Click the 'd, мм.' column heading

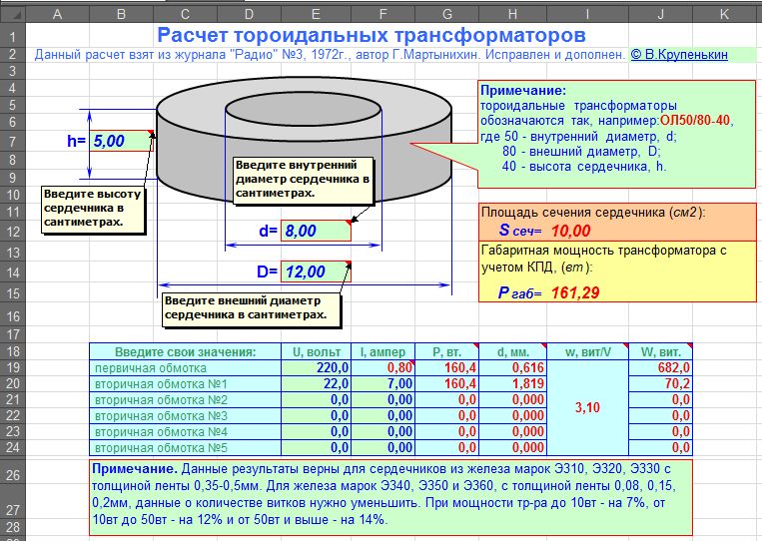(x=512, y=351)
